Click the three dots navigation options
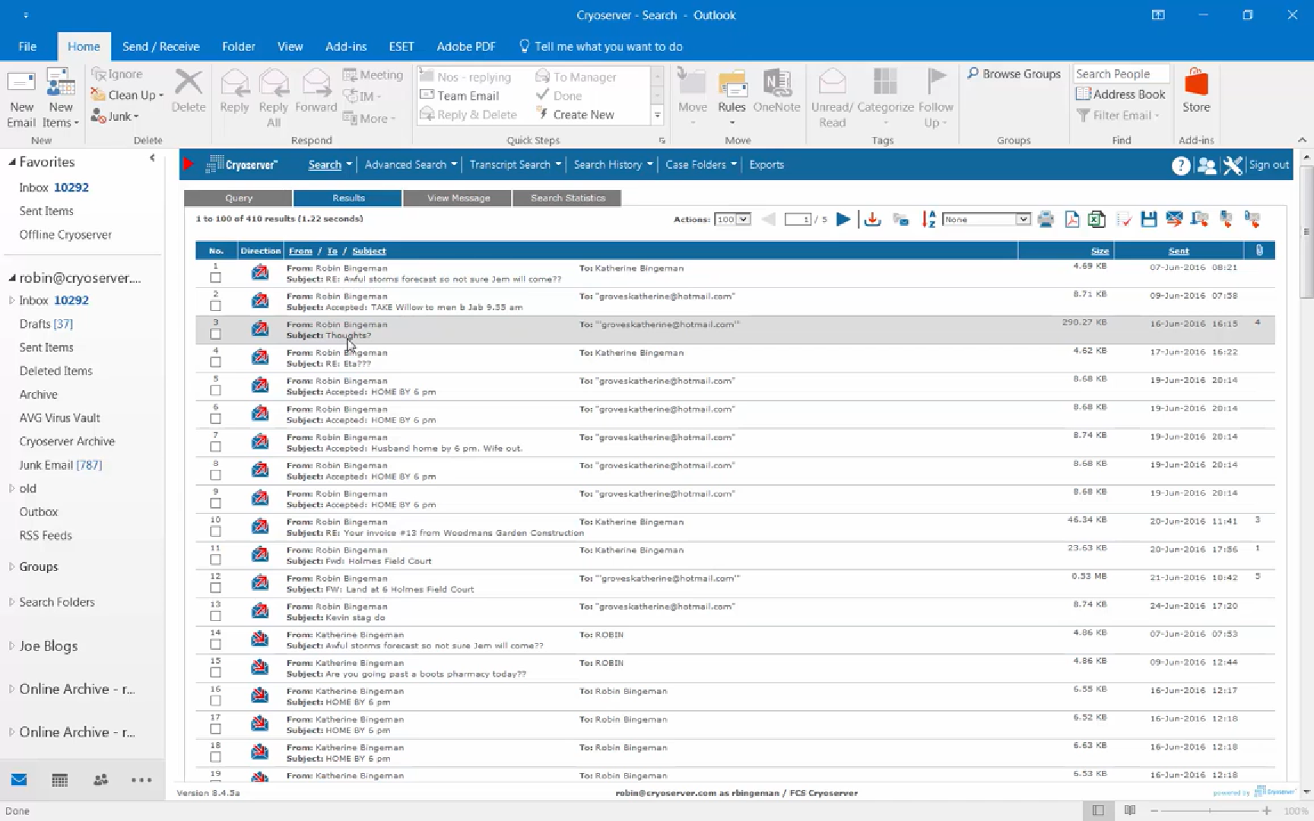The height and width of the screenshot is (821, 1314). pos(141,780)
